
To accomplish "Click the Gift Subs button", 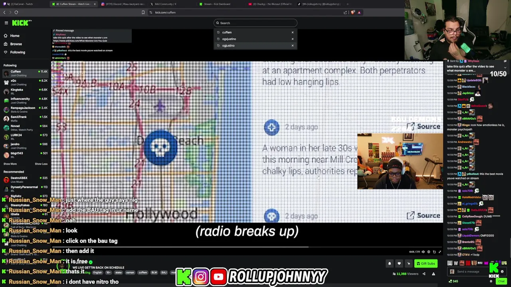I will (426, 263).
